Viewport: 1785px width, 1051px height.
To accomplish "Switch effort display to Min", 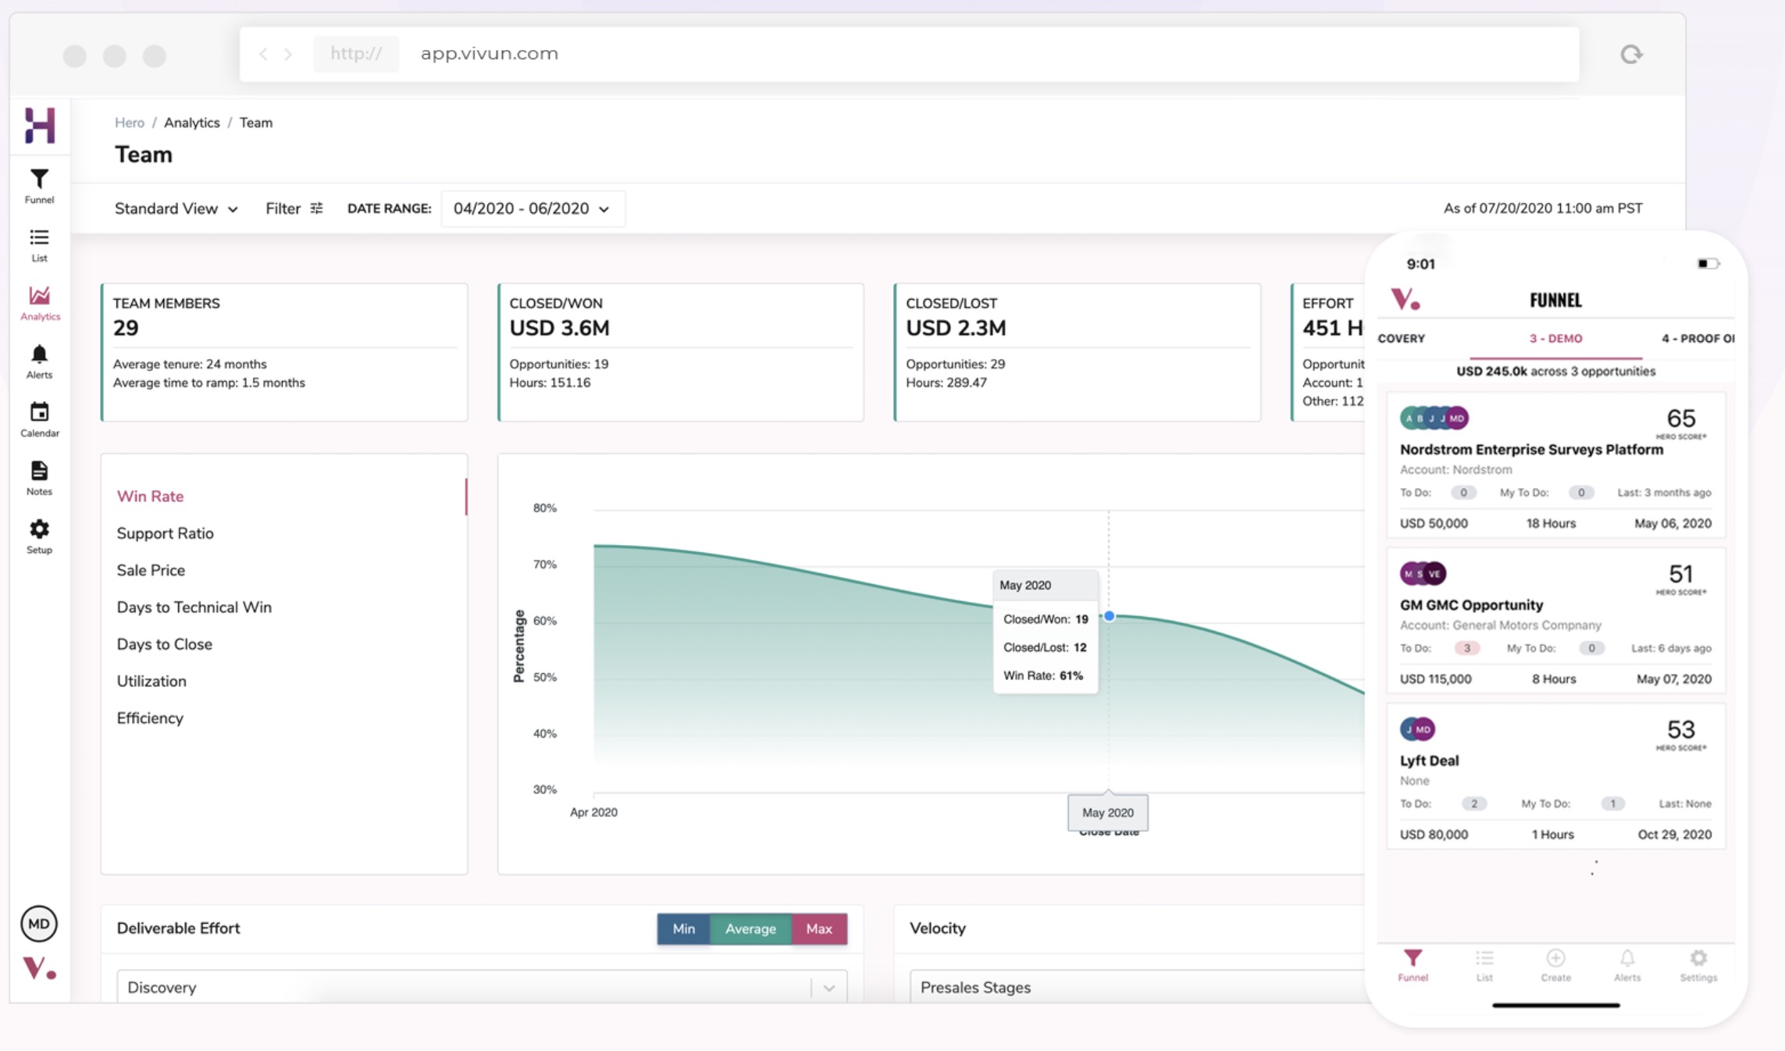I will click(x=683, y=928).
